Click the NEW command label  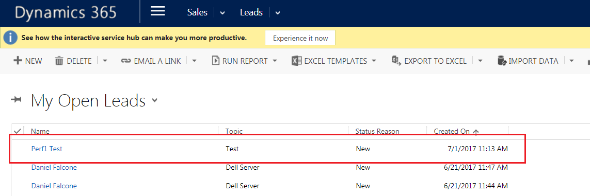click(34, 61)
